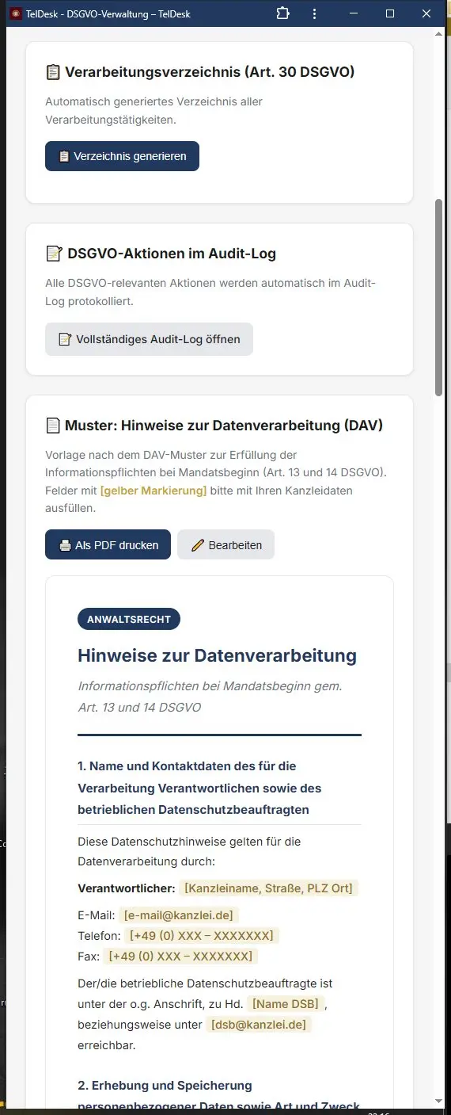This screenshot has width=451, height=1115.
Task: Click the Verzeichnis generieren button
Action: 122,156
